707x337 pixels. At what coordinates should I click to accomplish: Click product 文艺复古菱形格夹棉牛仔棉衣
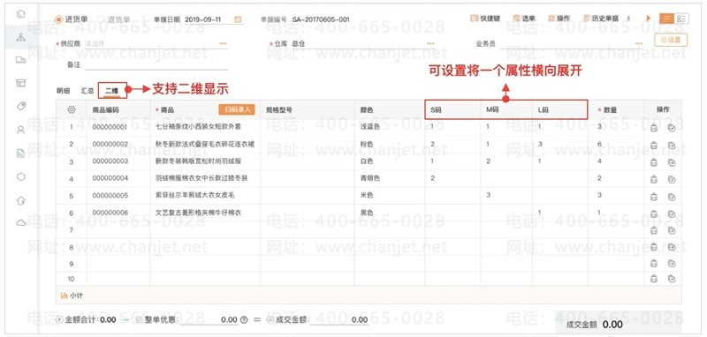click(198, 213)
